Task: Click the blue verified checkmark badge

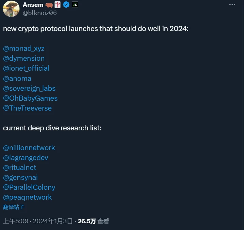Action: pos(66,5)
